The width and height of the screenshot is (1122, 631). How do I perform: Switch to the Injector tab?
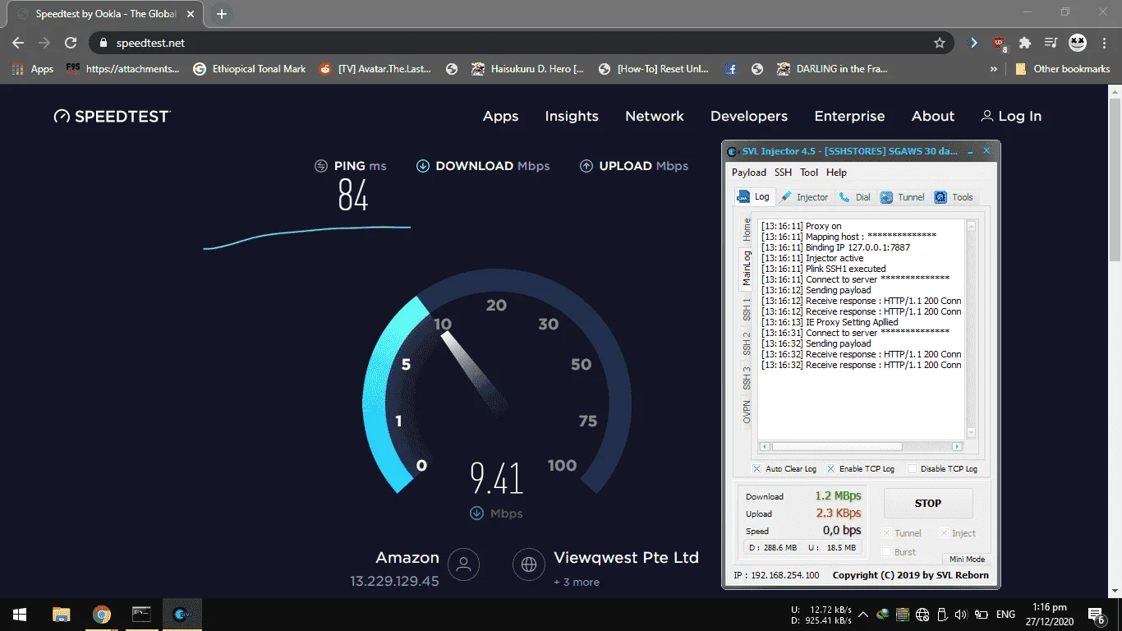click(804, 197)
